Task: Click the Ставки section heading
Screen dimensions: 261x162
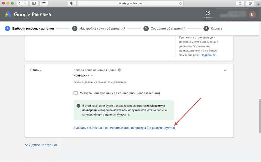Action: [36, 70]
